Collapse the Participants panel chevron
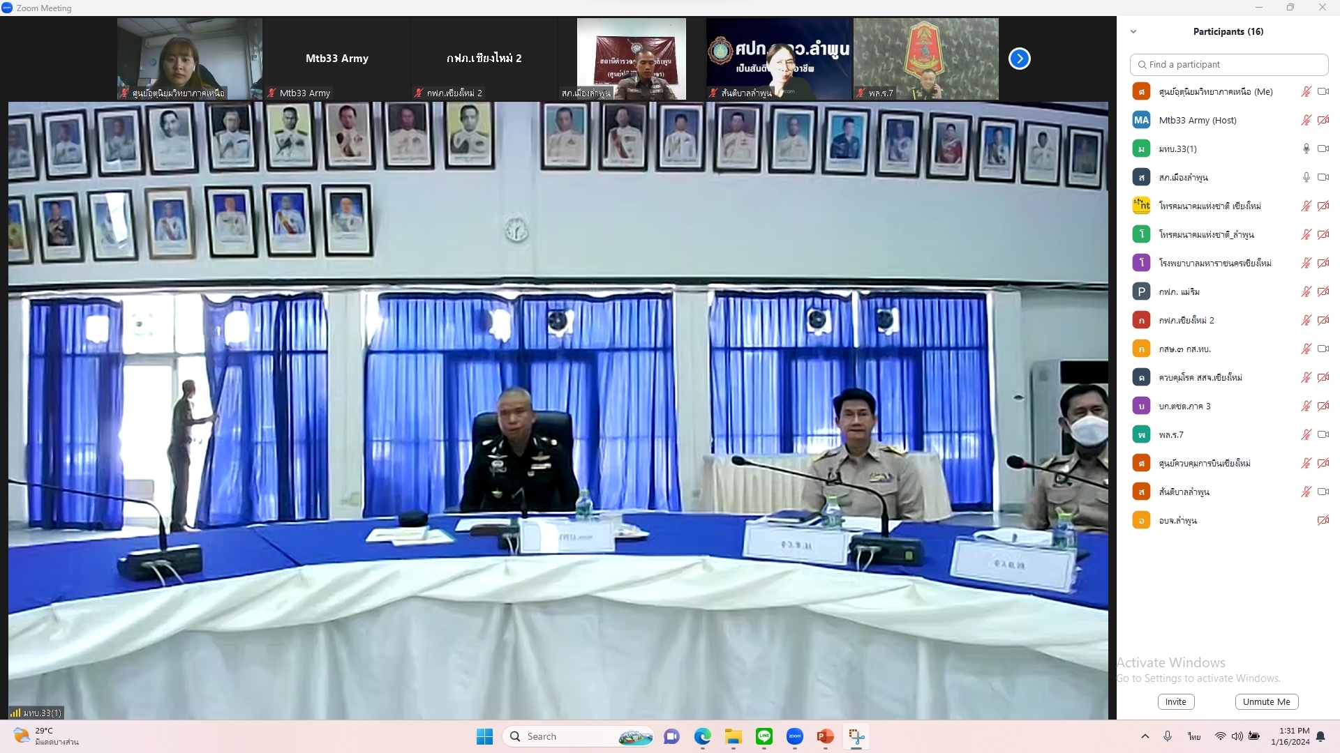Viewport: 1340px width, 753px height. point(1133,31)
